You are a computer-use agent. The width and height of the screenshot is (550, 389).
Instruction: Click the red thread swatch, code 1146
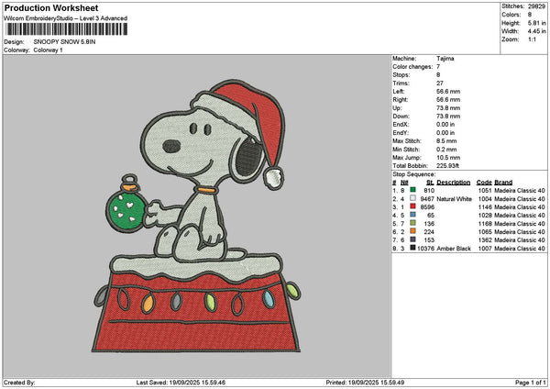[x=412, y=206]
